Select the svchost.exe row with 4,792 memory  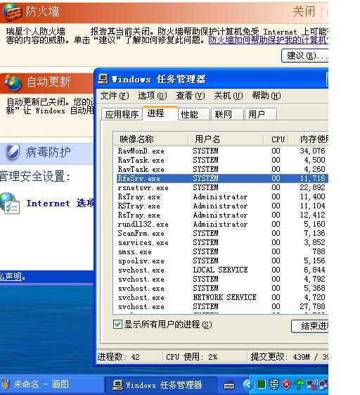pyautogui.click(x=221, y=279)
